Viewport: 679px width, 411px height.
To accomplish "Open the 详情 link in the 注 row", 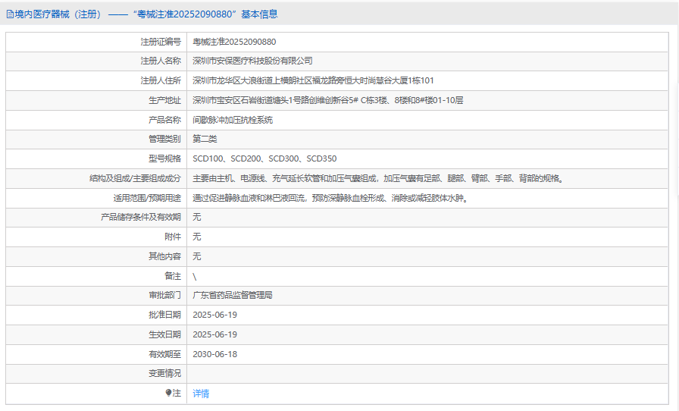I will pyautogui.click(x=201, y=394).
